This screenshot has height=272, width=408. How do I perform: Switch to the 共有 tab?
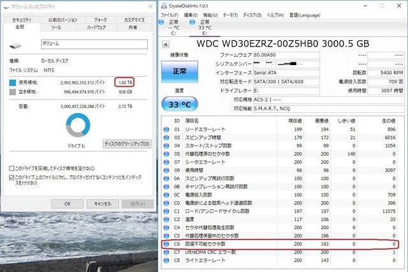click(133, 27)
